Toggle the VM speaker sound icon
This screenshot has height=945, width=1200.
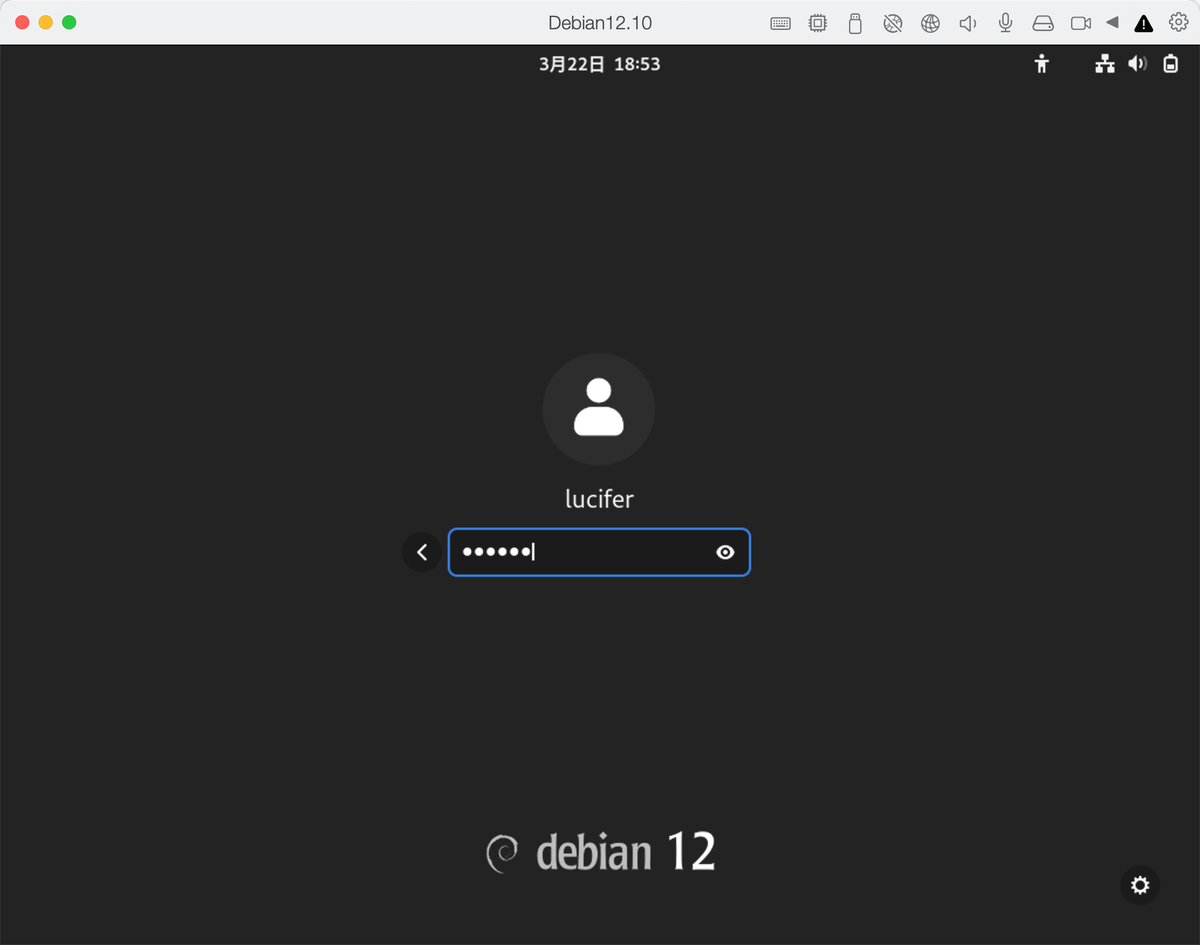point(967,23)
